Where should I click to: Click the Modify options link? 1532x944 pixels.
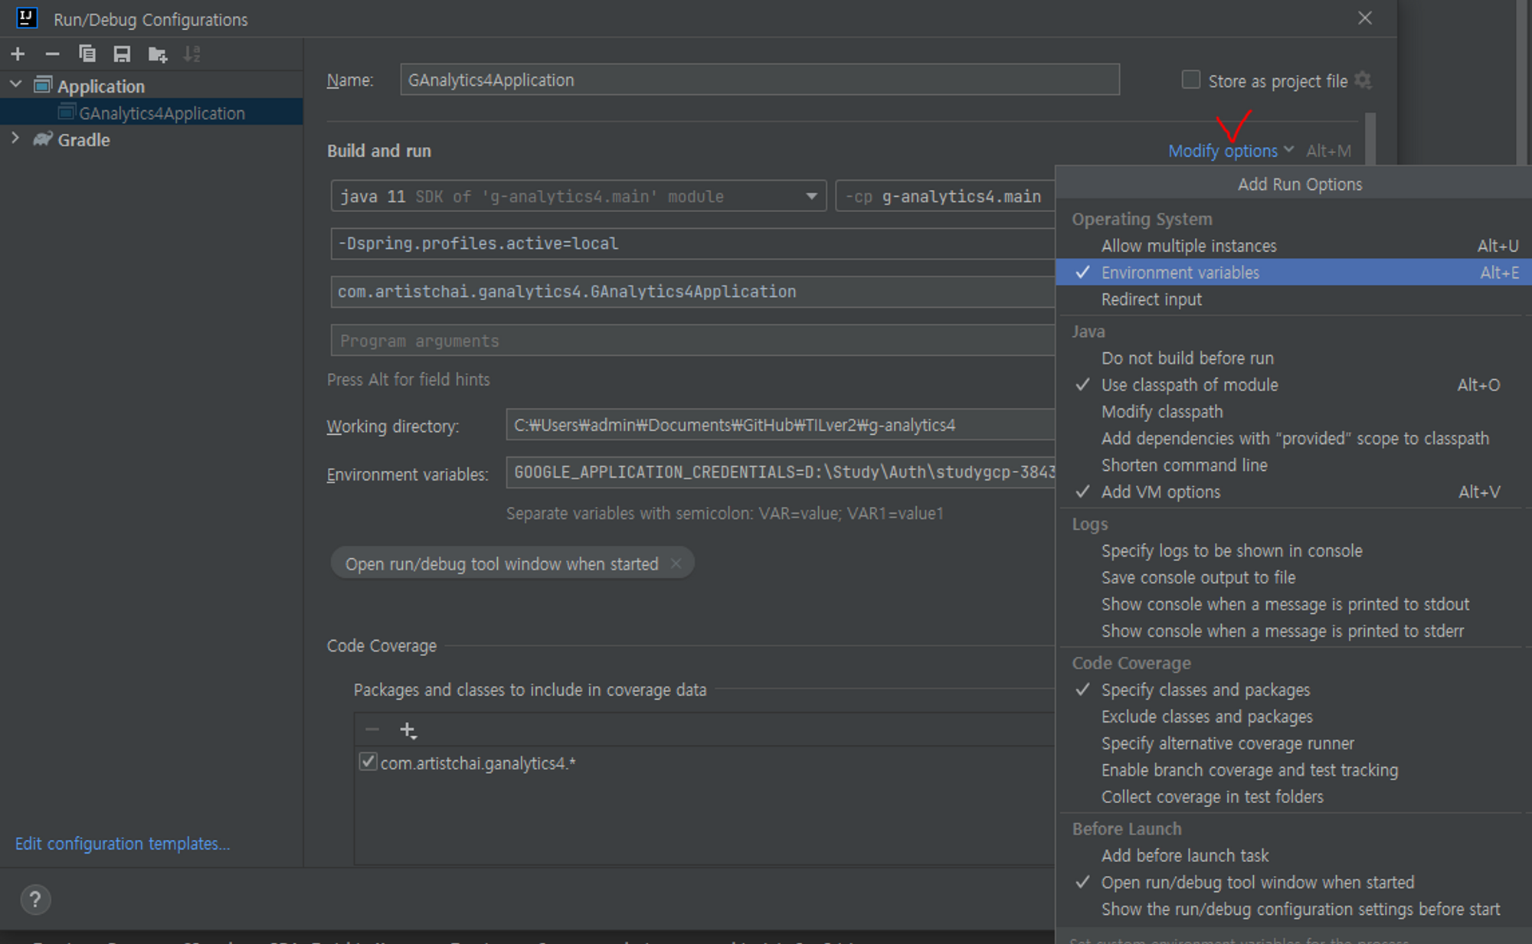[1223, 151]
